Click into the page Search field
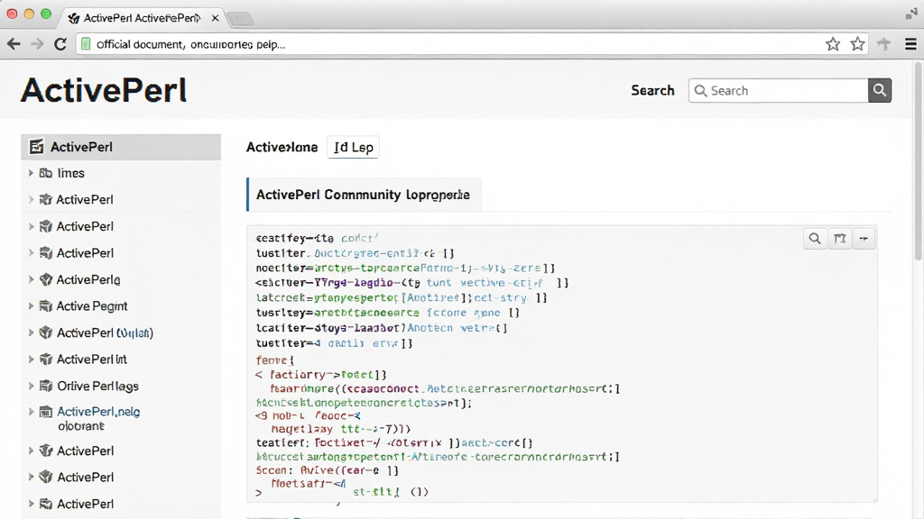This screenshot has height=519, width=924. (x=779, y=91)
